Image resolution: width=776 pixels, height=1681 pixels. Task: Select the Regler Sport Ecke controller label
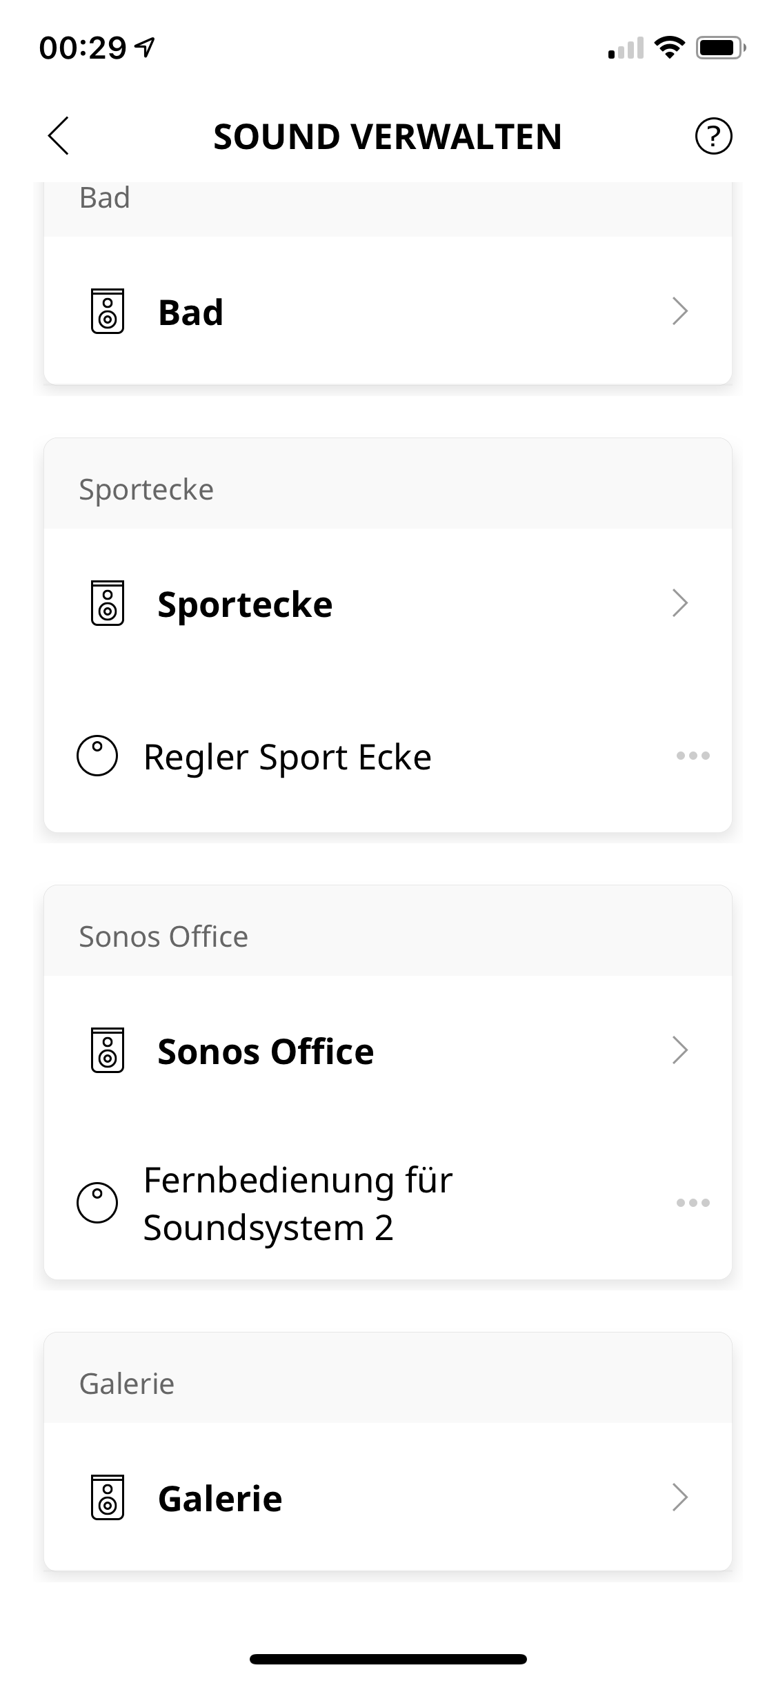[287, 757]
